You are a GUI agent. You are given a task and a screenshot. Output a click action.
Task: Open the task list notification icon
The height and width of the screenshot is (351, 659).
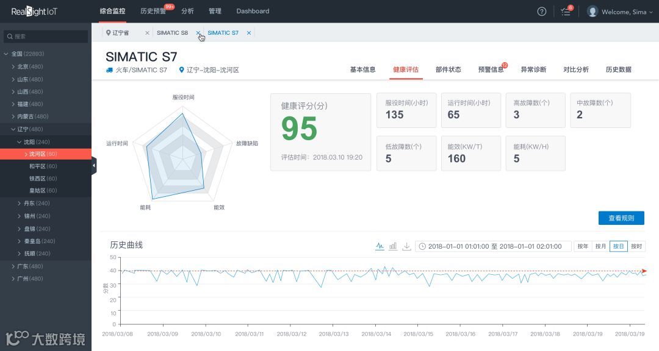pyautogui.click(x=566, y=12)
